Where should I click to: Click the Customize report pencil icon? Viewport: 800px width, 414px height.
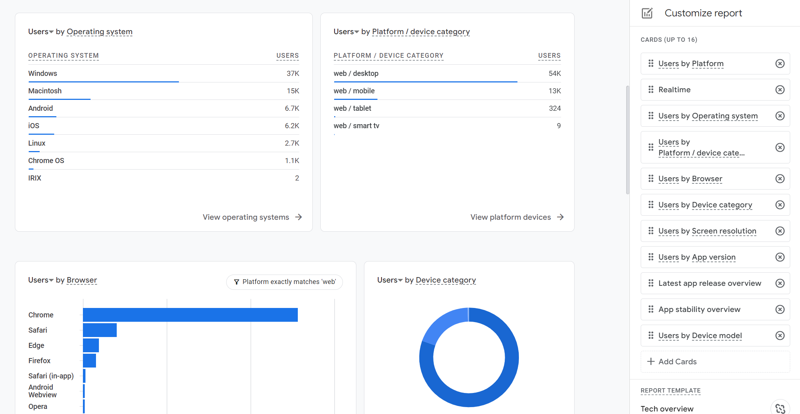(x=647, y=13)
